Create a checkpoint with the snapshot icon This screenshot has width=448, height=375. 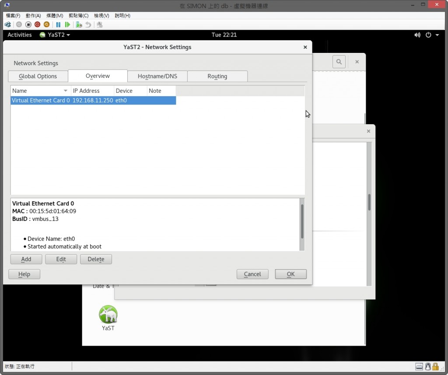pos(79,25)
